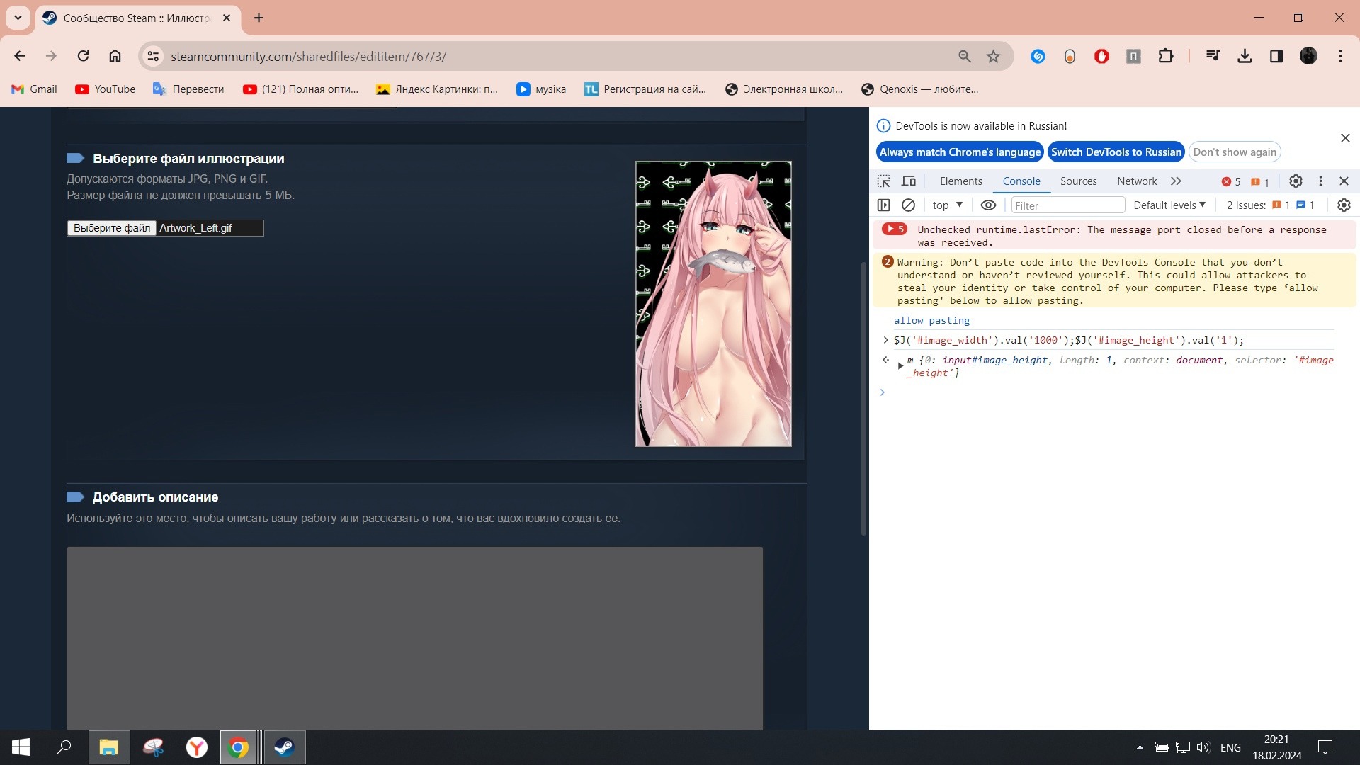Click the inspect element picker icon

coord(883,181)
